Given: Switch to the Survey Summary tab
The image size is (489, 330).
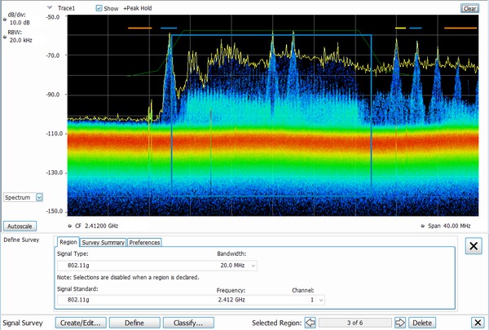Looking at the screenshot, I should point(103,242).
